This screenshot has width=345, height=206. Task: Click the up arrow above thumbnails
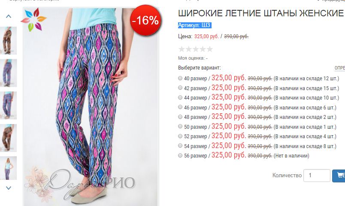coord(8,16)
